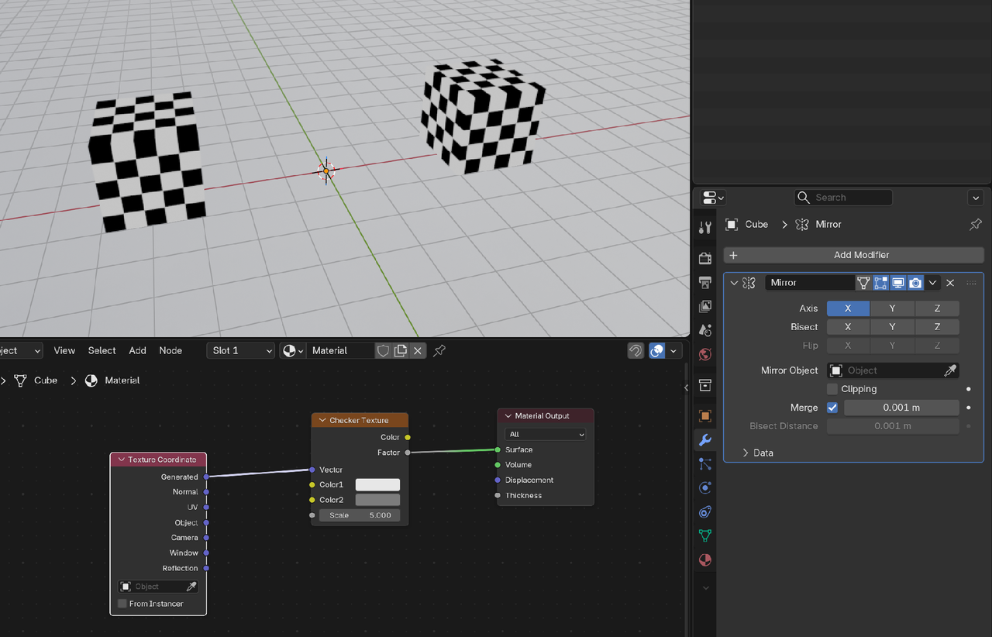Open the Material properties tab icon
This screenshot has height=637, width=992.
pos(704,560)
